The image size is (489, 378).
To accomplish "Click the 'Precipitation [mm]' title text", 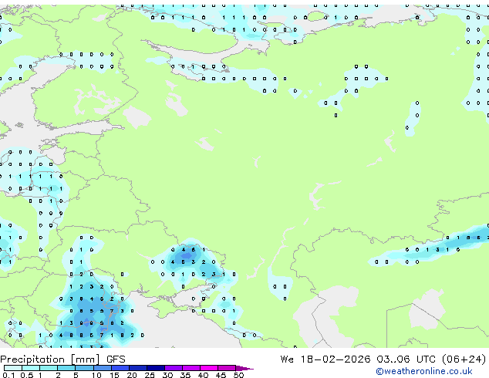I will tap(50, 359).
